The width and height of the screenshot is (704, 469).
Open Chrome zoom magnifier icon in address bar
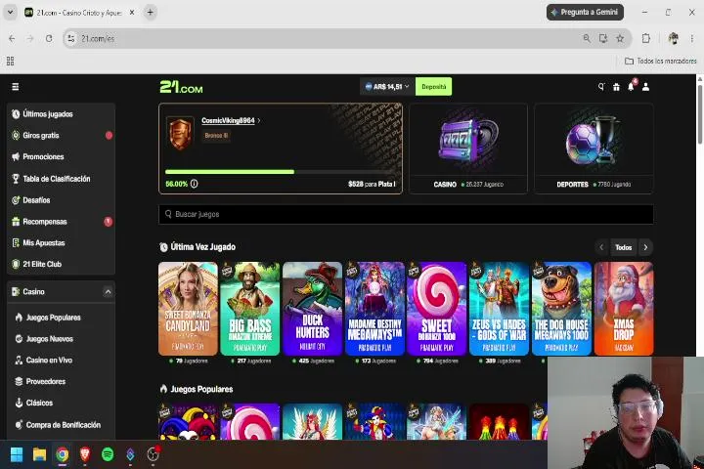pos(587,39)
